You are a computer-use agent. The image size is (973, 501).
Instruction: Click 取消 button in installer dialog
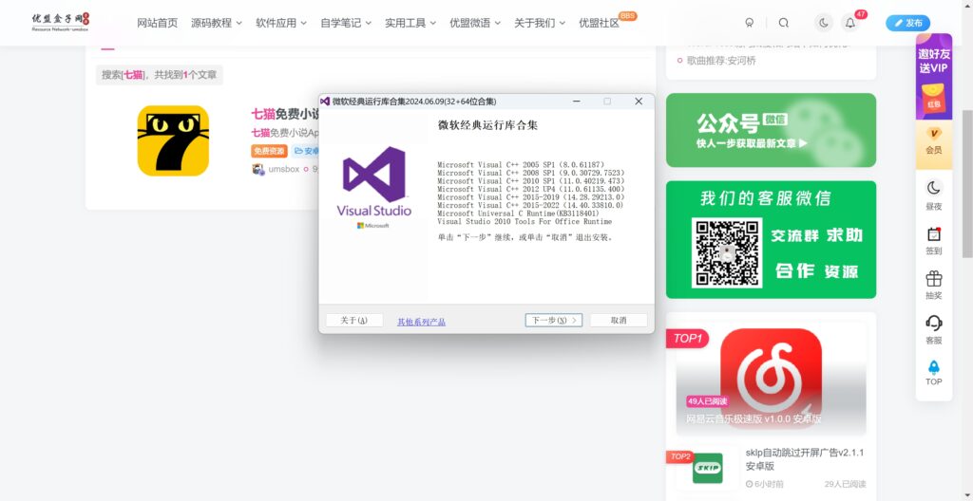point(619,321)
